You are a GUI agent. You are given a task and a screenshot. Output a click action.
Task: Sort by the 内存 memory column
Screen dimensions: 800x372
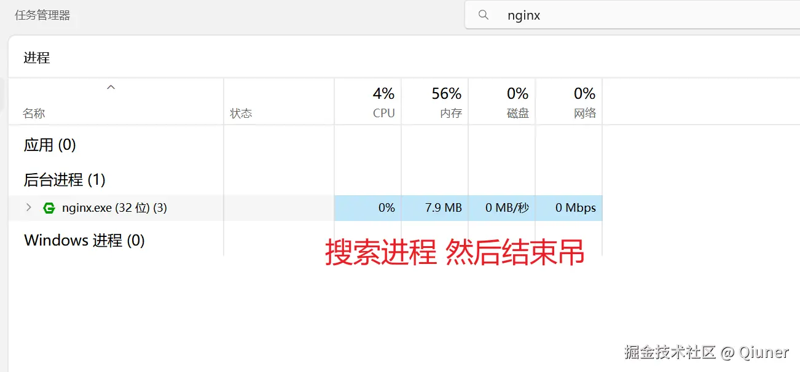[450, 114]
